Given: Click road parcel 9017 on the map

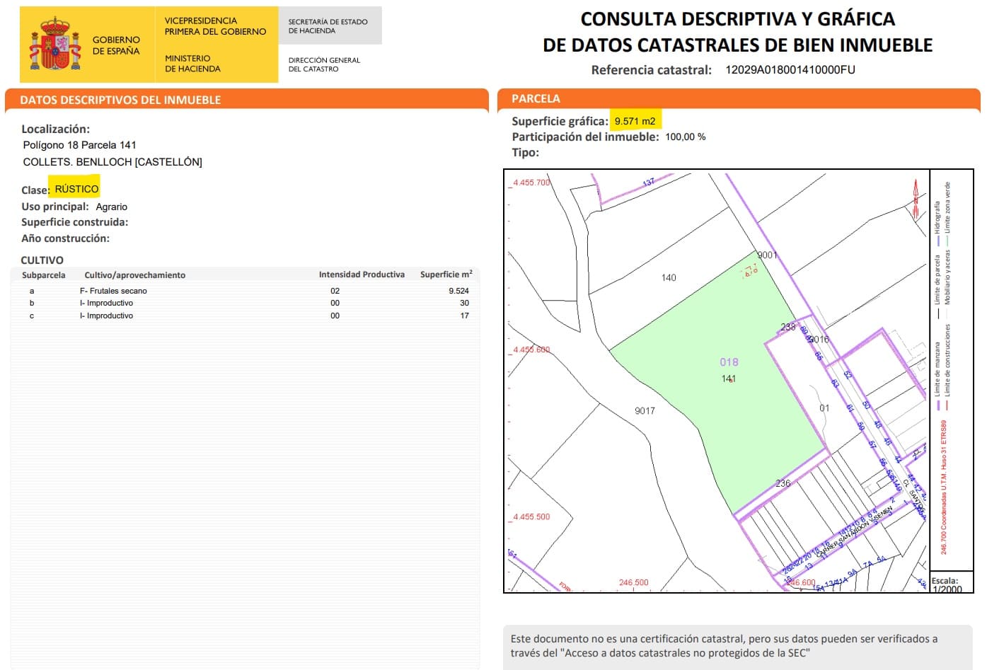Looking at the screenshot, I should 645,410.
